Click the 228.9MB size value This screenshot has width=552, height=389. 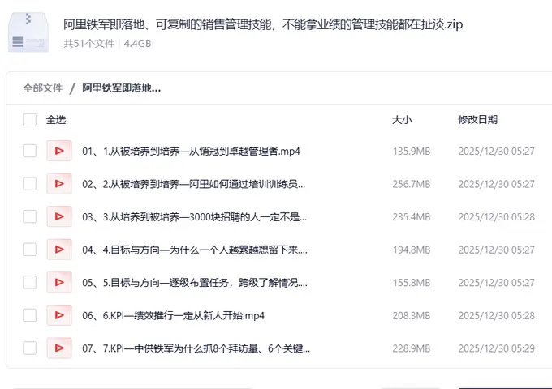point(412,348)
